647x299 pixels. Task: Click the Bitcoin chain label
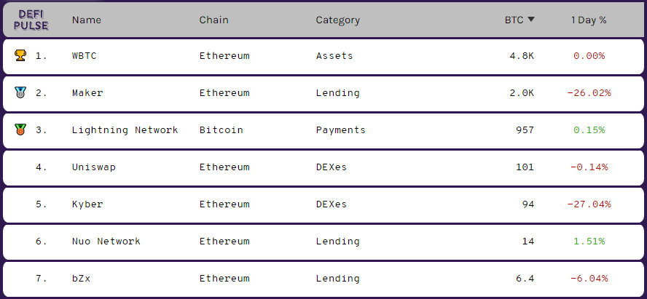coord(221,130)
